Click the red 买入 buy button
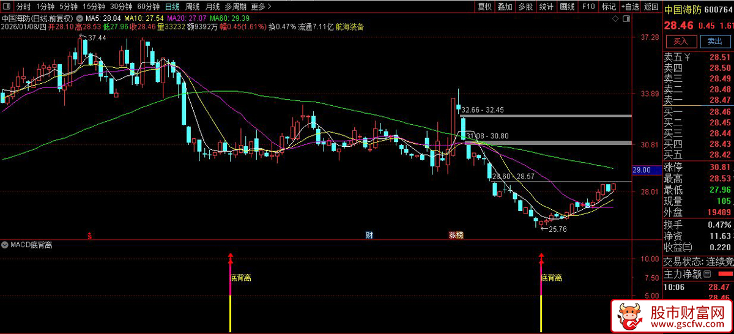 pos(681,42)
